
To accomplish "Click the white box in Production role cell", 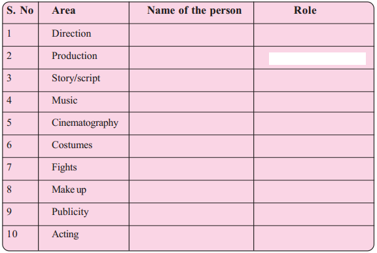I will (317, 58).
